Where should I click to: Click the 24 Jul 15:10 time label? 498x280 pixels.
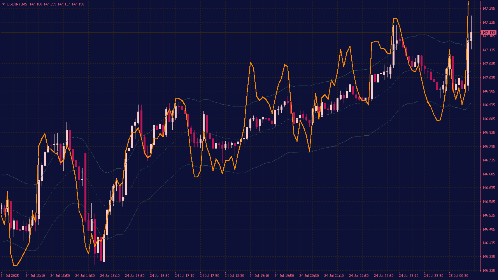click(110, 275)
